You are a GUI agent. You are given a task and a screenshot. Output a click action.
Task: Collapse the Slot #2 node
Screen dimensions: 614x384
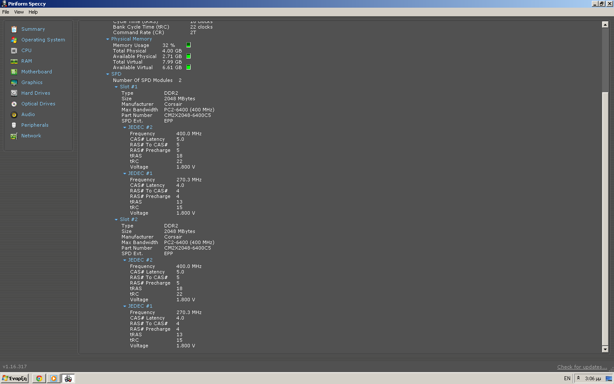click(116, 219)
